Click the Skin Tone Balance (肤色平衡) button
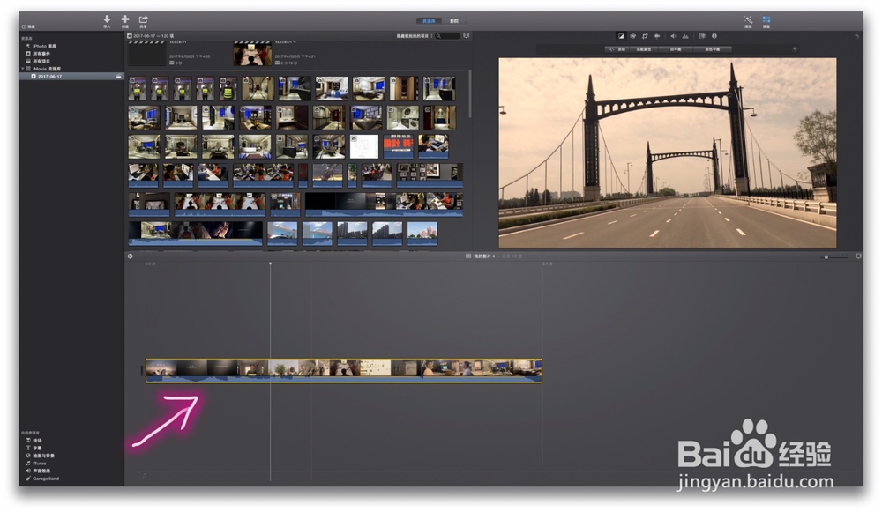 pos(712,49)
